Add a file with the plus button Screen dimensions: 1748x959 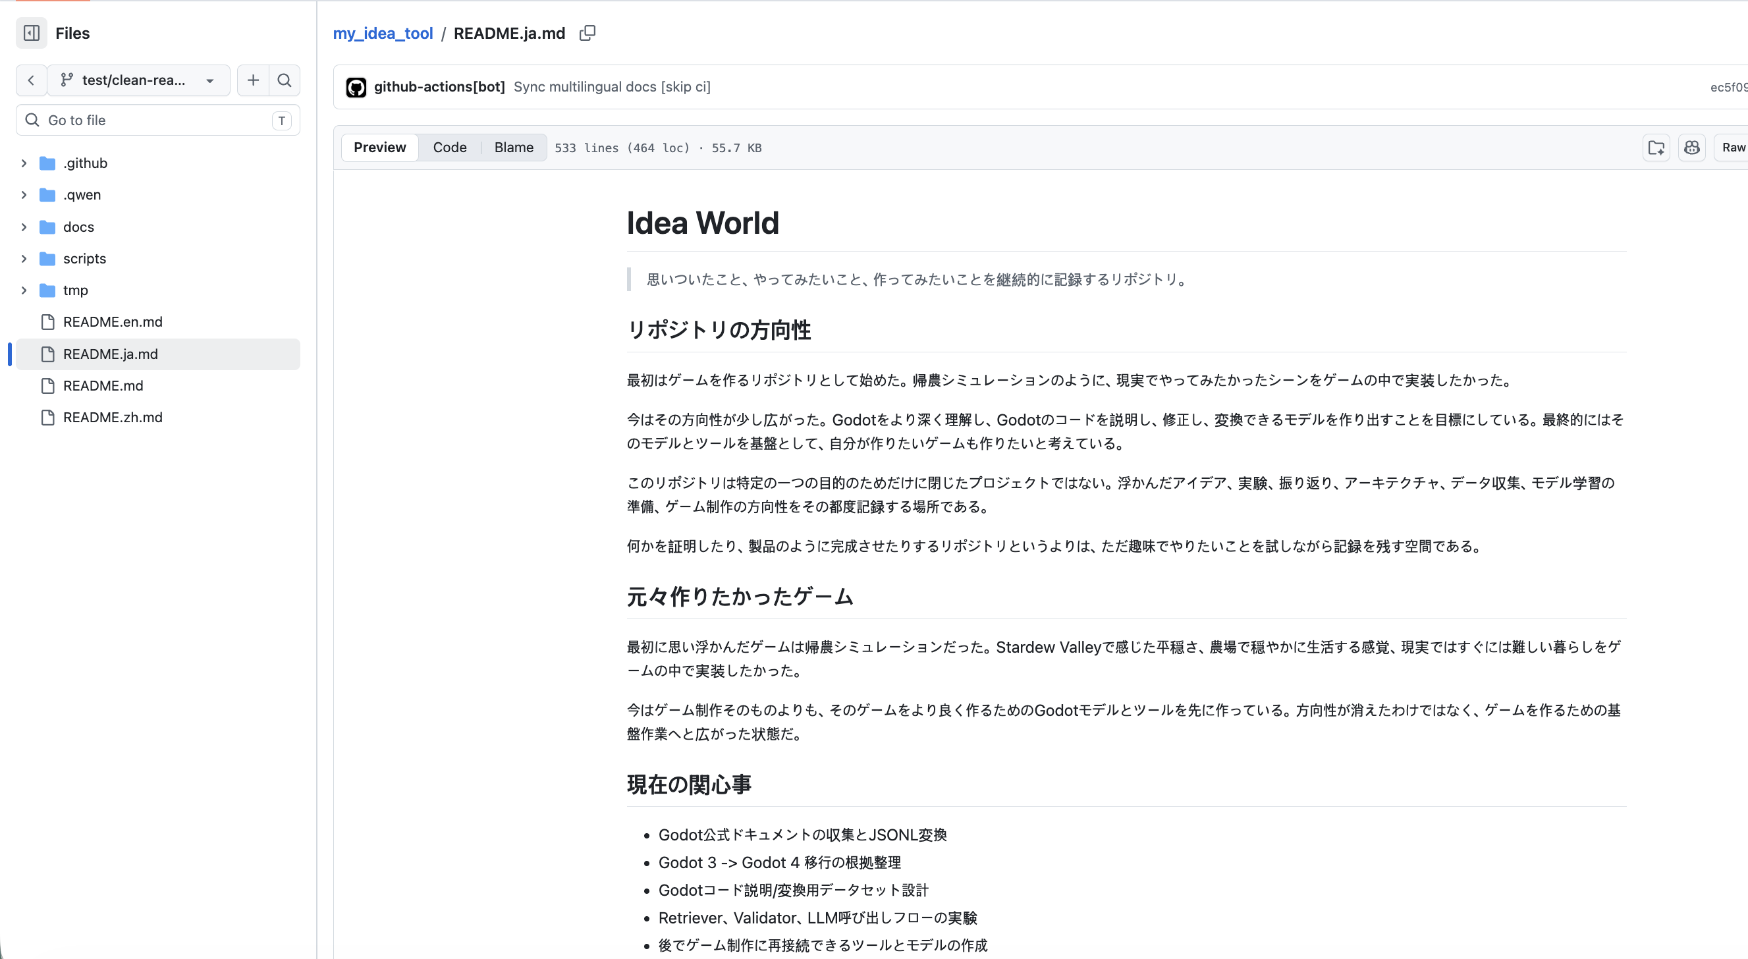253,80
